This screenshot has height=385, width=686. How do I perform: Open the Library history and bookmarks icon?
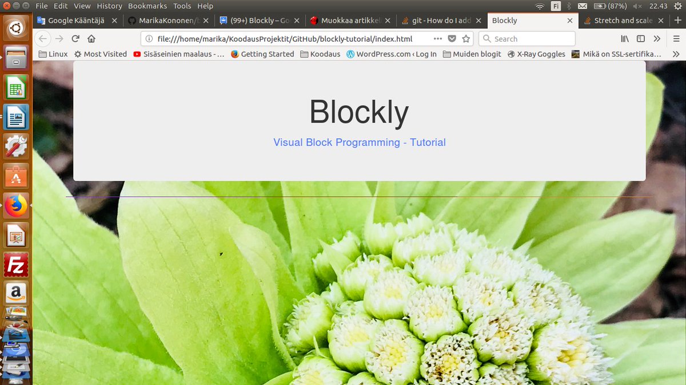625,39
